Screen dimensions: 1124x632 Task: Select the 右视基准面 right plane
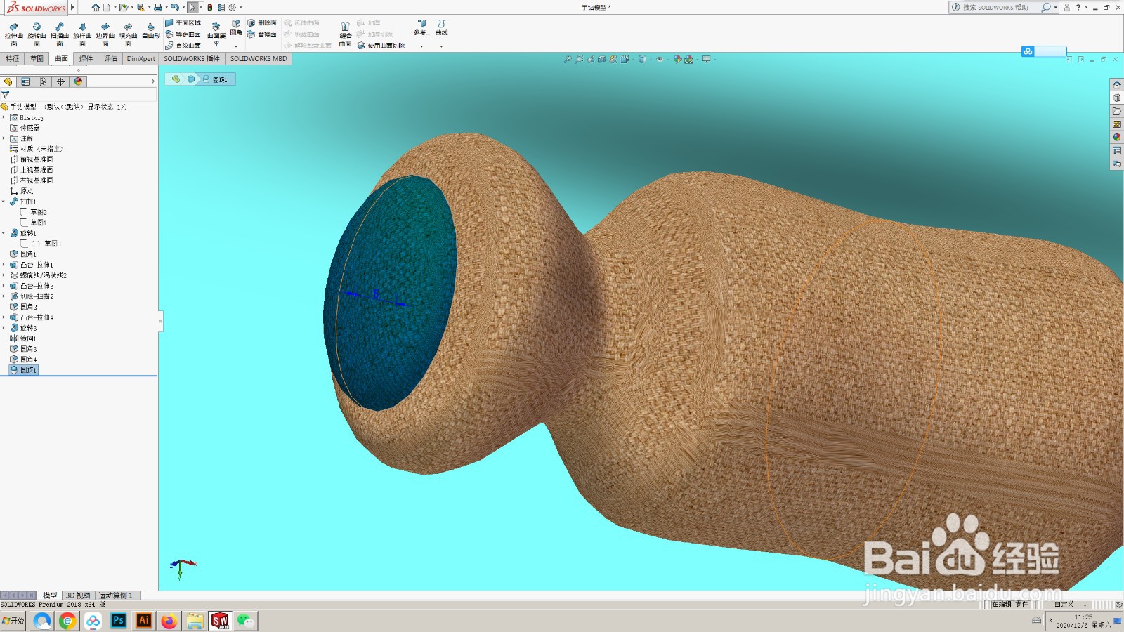pyautogui.click(x=31, y=180)
